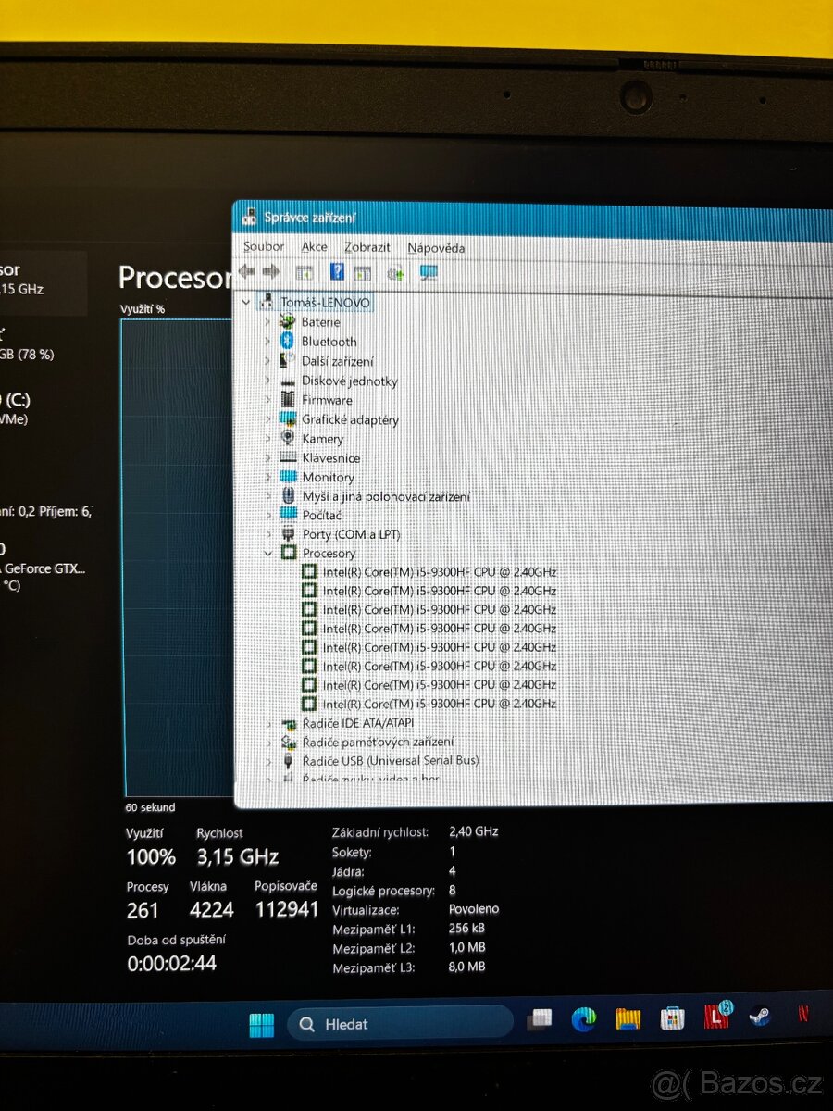Screen dimensions: 833x1111
Task: Open the Akce menu
Action: point(314,246)
